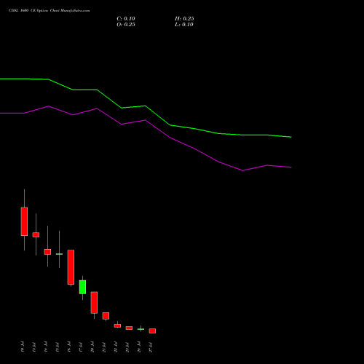Click the '13 Jul' date axis label
Viewport: 364px width, 364px height.
[x=34, y=347]
